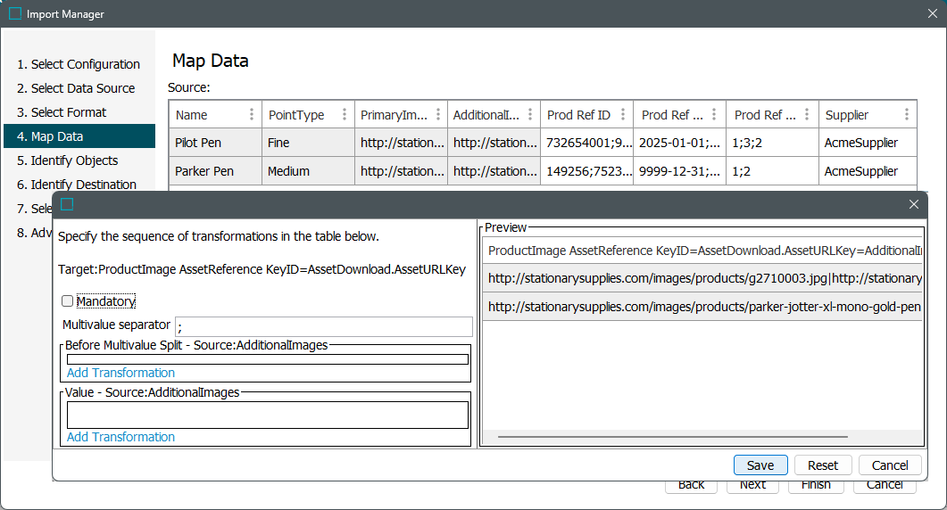Add transformation under Value source section
Image resolution: width=947 pixels, height=510 pixels.
(x=120, y=437)
